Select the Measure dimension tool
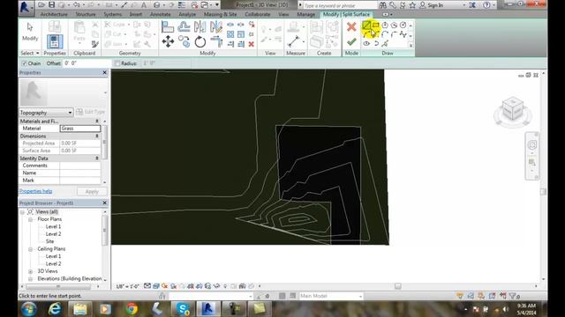The image size is (565, 317). point(294,41)
